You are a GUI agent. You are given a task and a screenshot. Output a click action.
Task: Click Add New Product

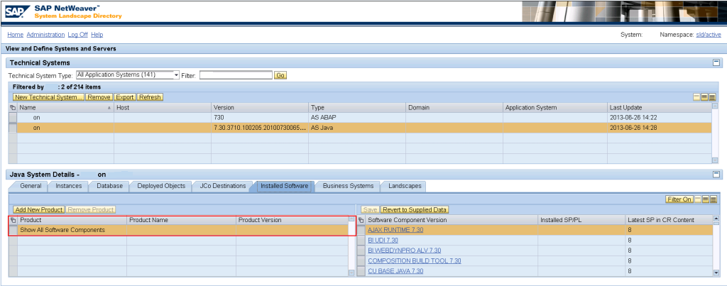(x=39, y=209)
